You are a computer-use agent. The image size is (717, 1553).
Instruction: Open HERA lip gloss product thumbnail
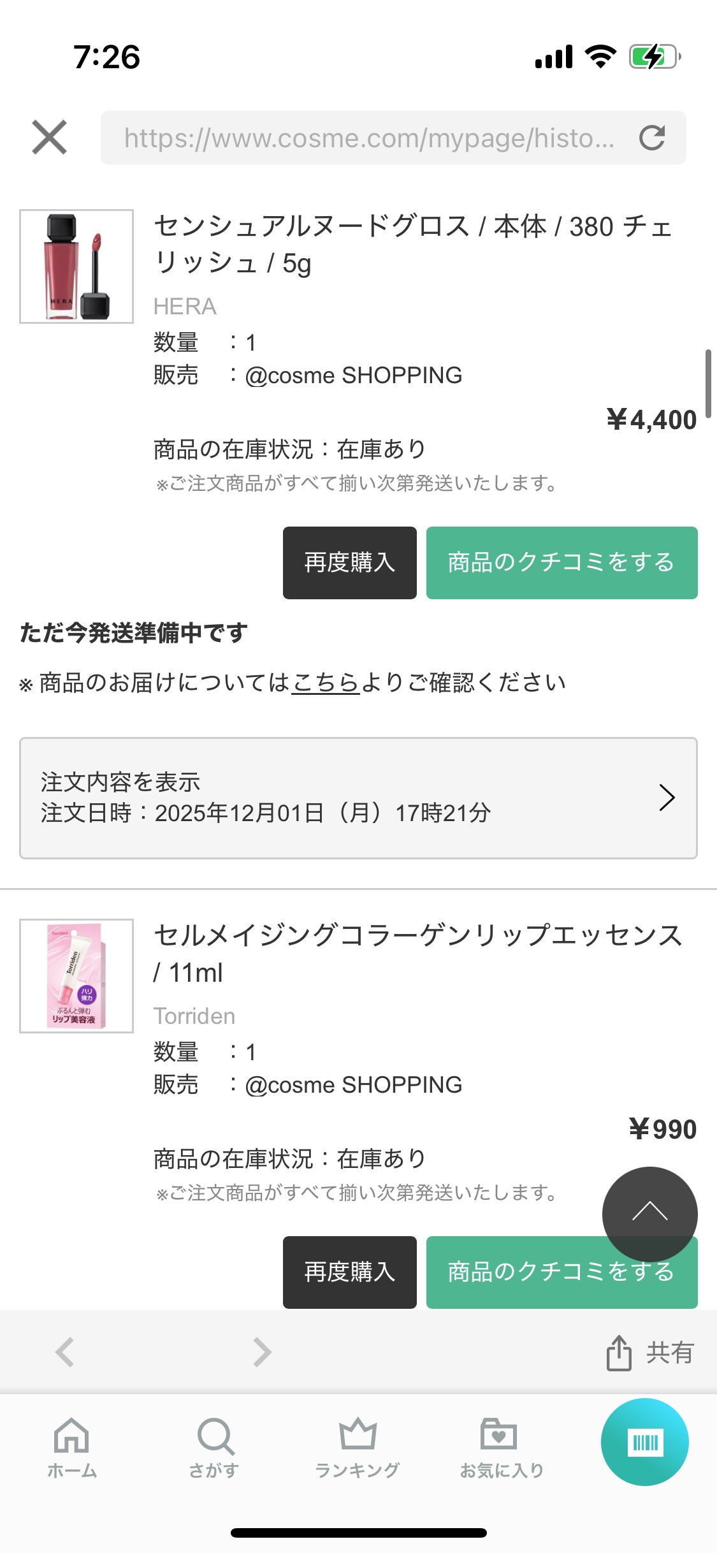[x=76, y=266]
